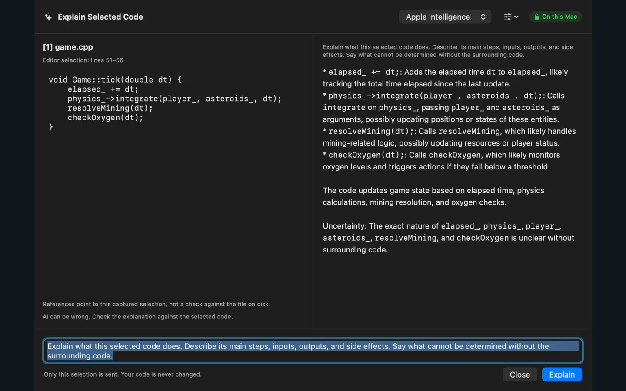
Task: Click the physics_->integrate explanation bullet
Action: click(x=443, y=107)
